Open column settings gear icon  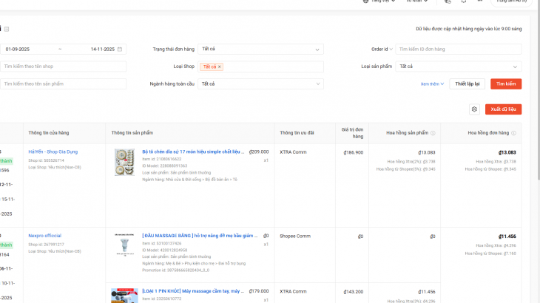tap(474, 109)
